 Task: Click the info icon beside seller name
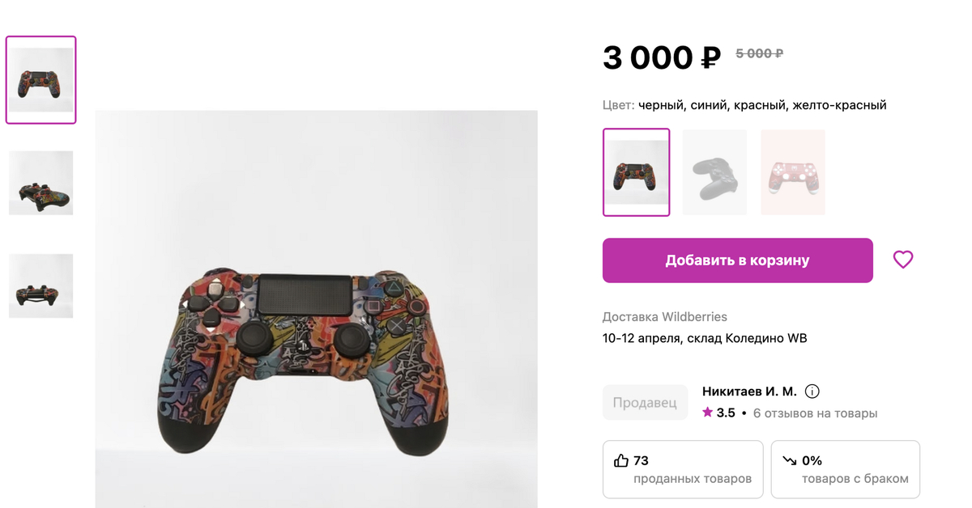[812, 392]
